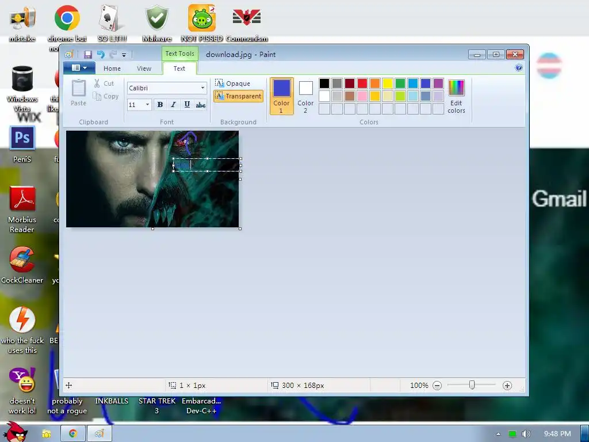The width and height of the screenshot is (589, 442).
Task: Select the 'SO LIT!!!' solitaire desktop icon
Action: click(x=112, y=23)
